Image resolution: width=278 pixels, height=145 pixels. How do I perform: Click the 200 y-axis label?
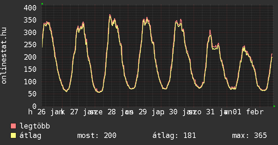coord(30,57)
